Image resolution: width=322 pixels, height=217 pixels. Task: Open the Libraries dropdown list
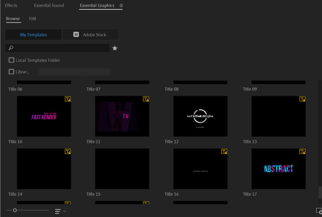(74, 72)
